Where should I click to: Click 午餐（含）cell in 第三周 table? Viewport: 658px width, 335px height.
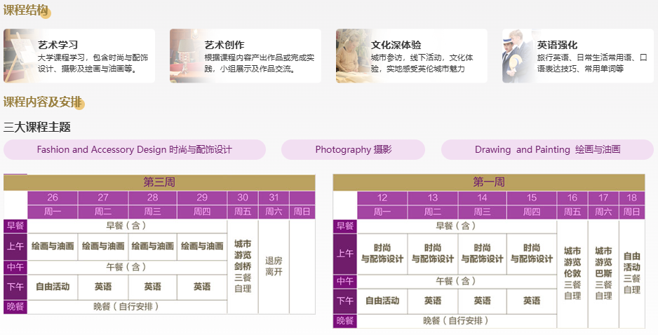point(127,267)
